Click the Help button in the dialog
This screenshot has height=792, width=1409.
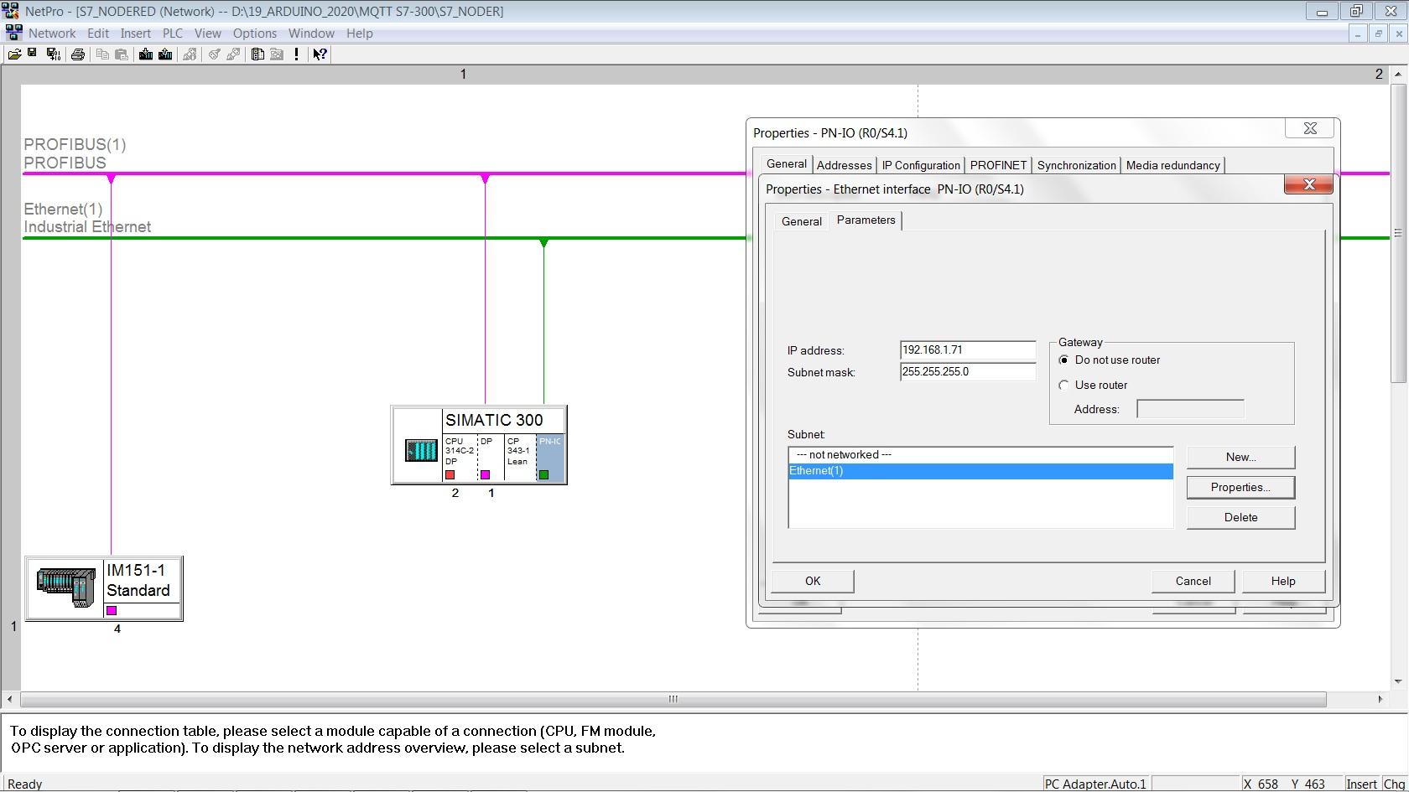(x=1283, y=582)
